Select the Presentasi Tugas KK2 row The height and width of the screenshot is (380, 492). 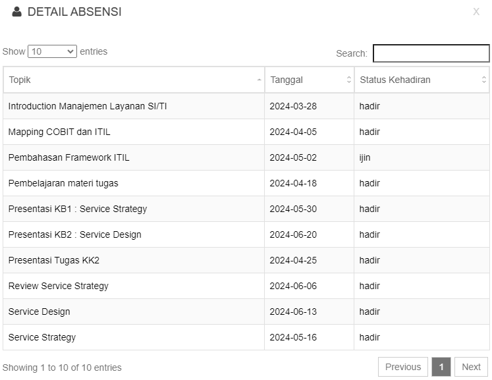[x=246, y=260]
